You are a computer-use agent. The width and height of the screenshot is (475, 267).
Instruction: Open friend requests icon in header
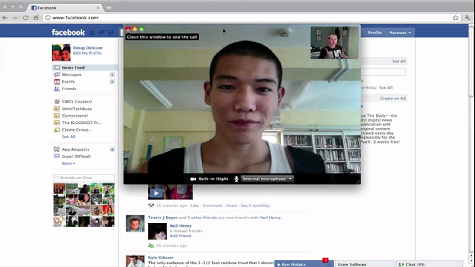click(92, 33)
